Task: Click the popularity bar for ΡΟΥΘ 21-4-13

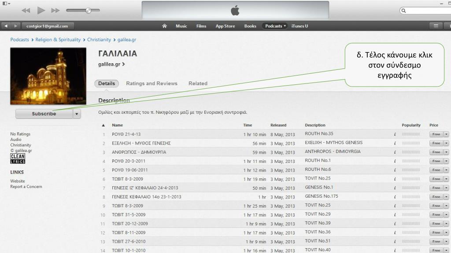Action: (411, 134)
